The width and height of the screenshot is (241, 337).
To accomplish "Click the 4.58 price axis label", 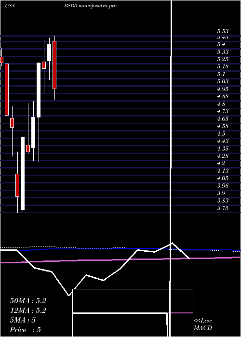I will click(223, 126).
